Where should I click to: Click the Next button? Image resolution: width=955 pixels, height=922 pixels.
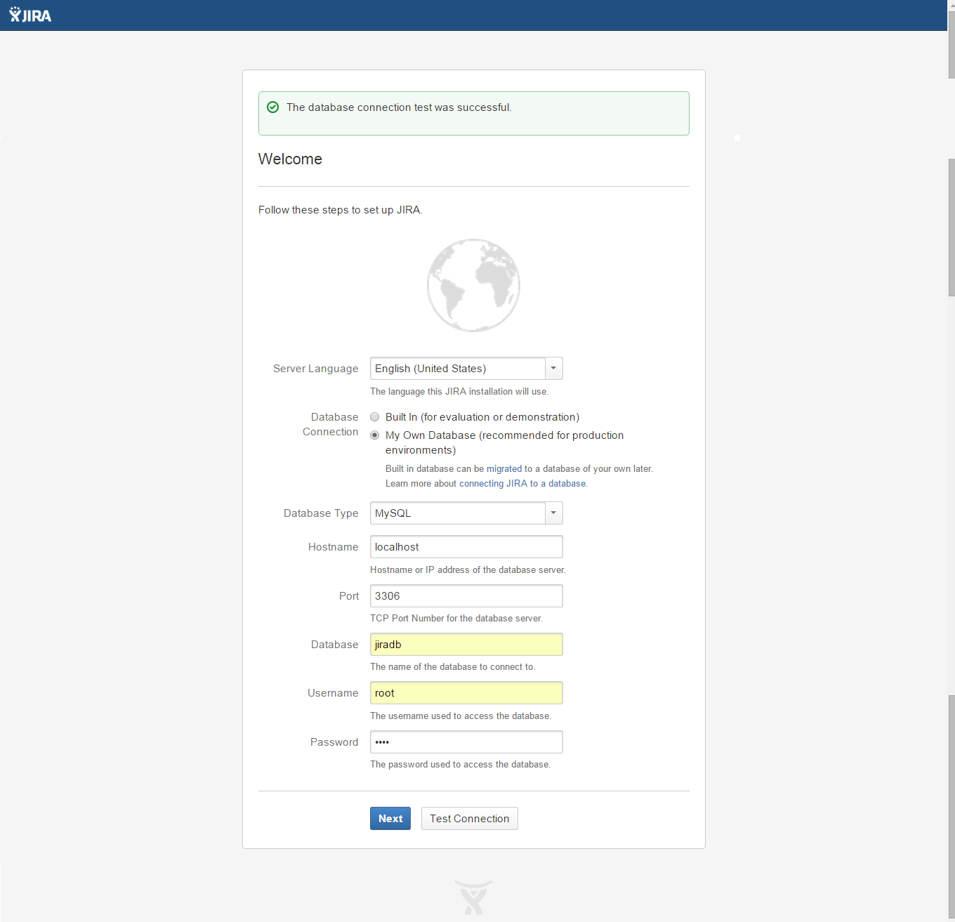390,819
